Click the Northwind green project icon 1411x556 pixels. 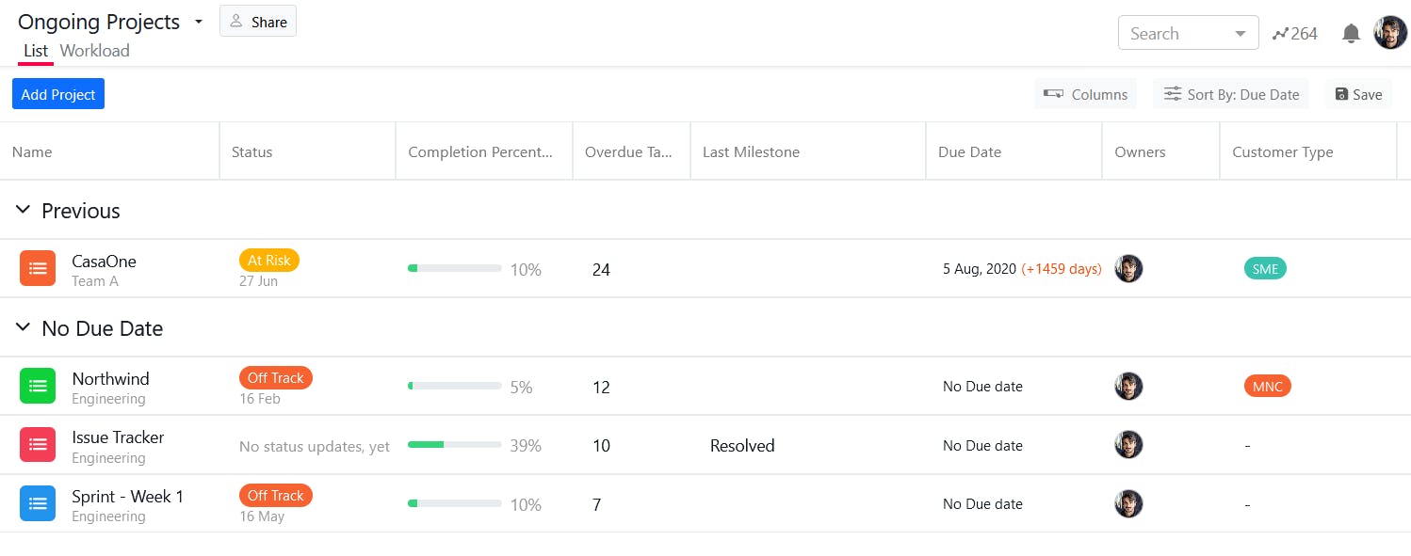(x=38, y=386)
